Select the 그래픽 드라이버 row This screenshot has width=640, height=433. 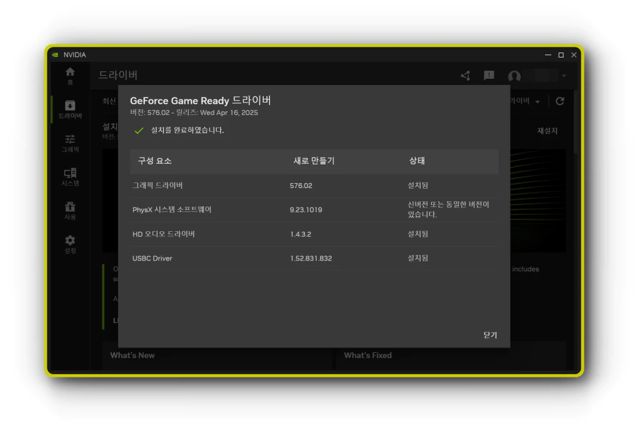pos(314,186)
